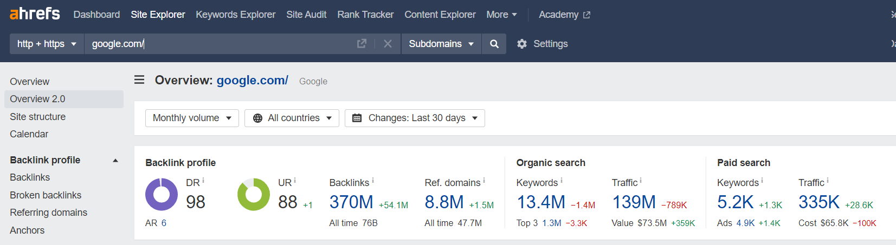Open Broken backlinks report
Image resolution: width=896 pixels, height=245 pixels.
pyautogui.click(x=46, y=195)
